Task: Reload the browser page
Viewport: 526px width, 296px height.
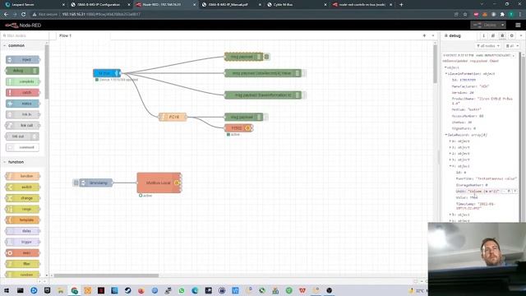Action: [23, 15]
